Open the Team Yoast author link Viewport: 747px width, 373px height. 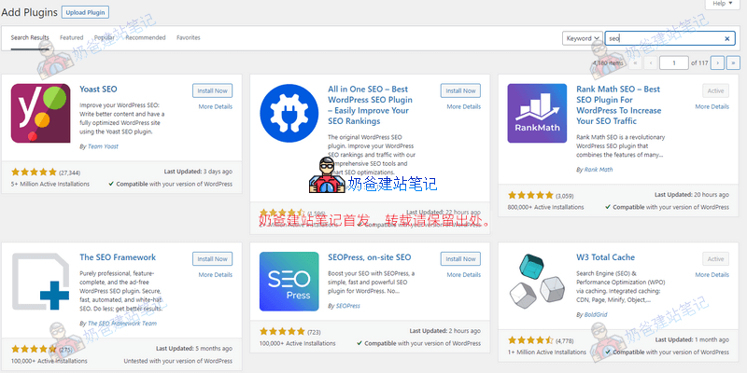click(x=103, y=146)
